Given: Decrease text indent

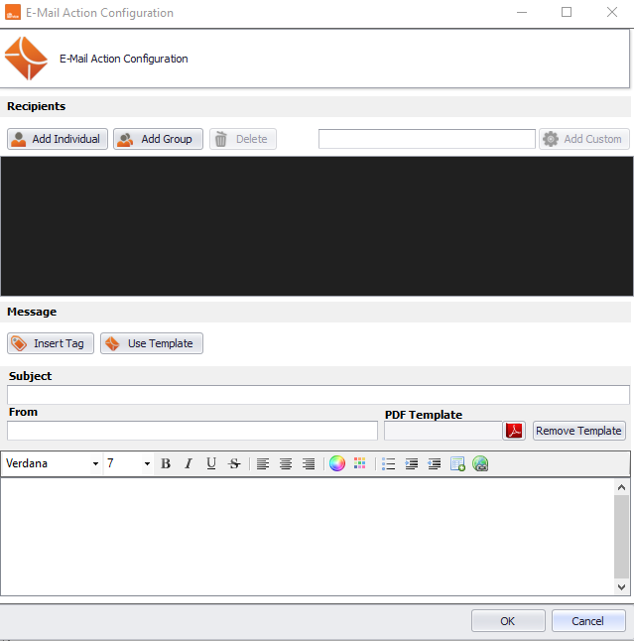Looking at the screenshot, I should [435, 463].
